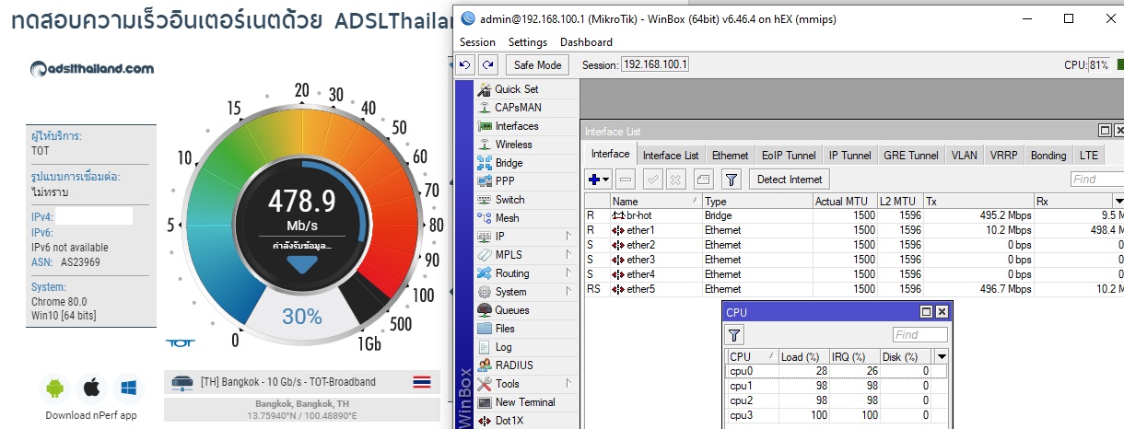Click the Session address field 192.168.100.1

pos(655,65)
